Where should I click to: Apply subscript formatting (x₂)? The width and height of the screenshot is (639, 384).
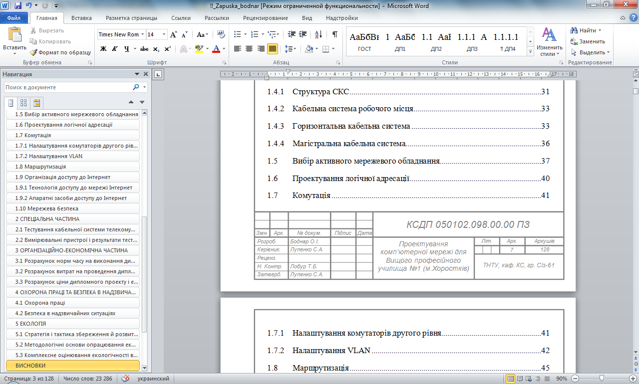click(x=156, y=49)
